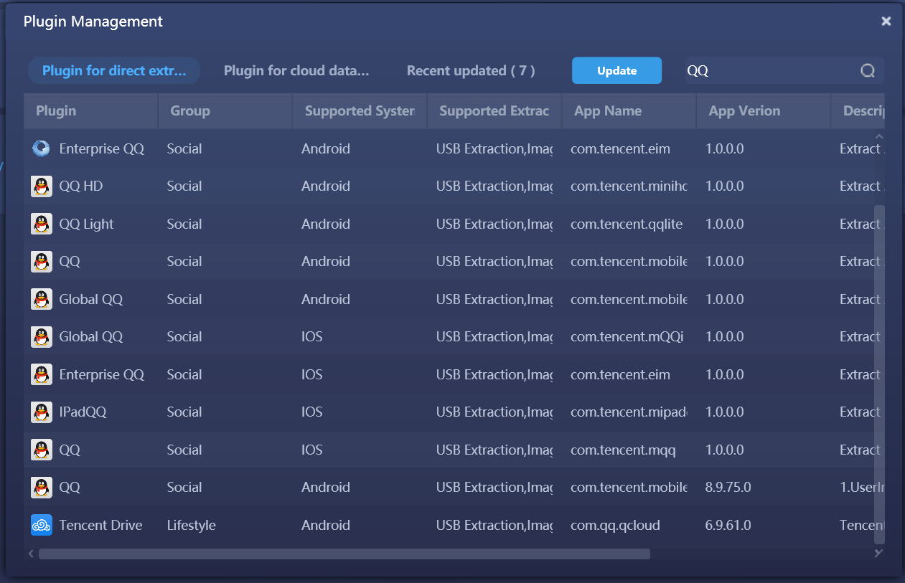The image size is (905, 583).
Task: Click the Supported System column header
Action: (x=360, y=111)
